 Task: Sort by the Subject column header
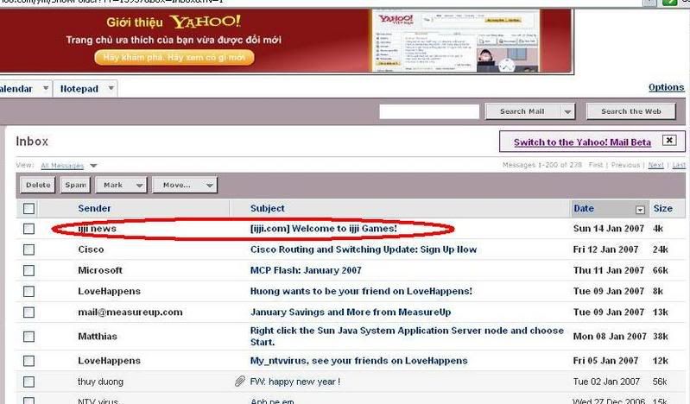tap(267, 208)
